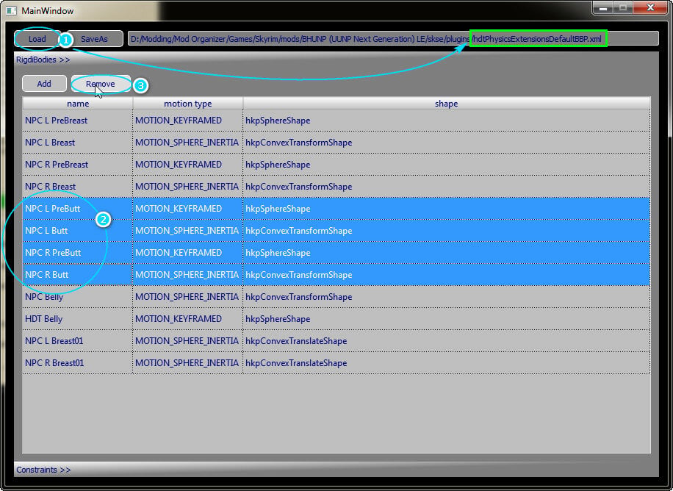This screenshot has width=673, height=491.
Task: Sort by the motion type column header
Action: pos(188,103)
